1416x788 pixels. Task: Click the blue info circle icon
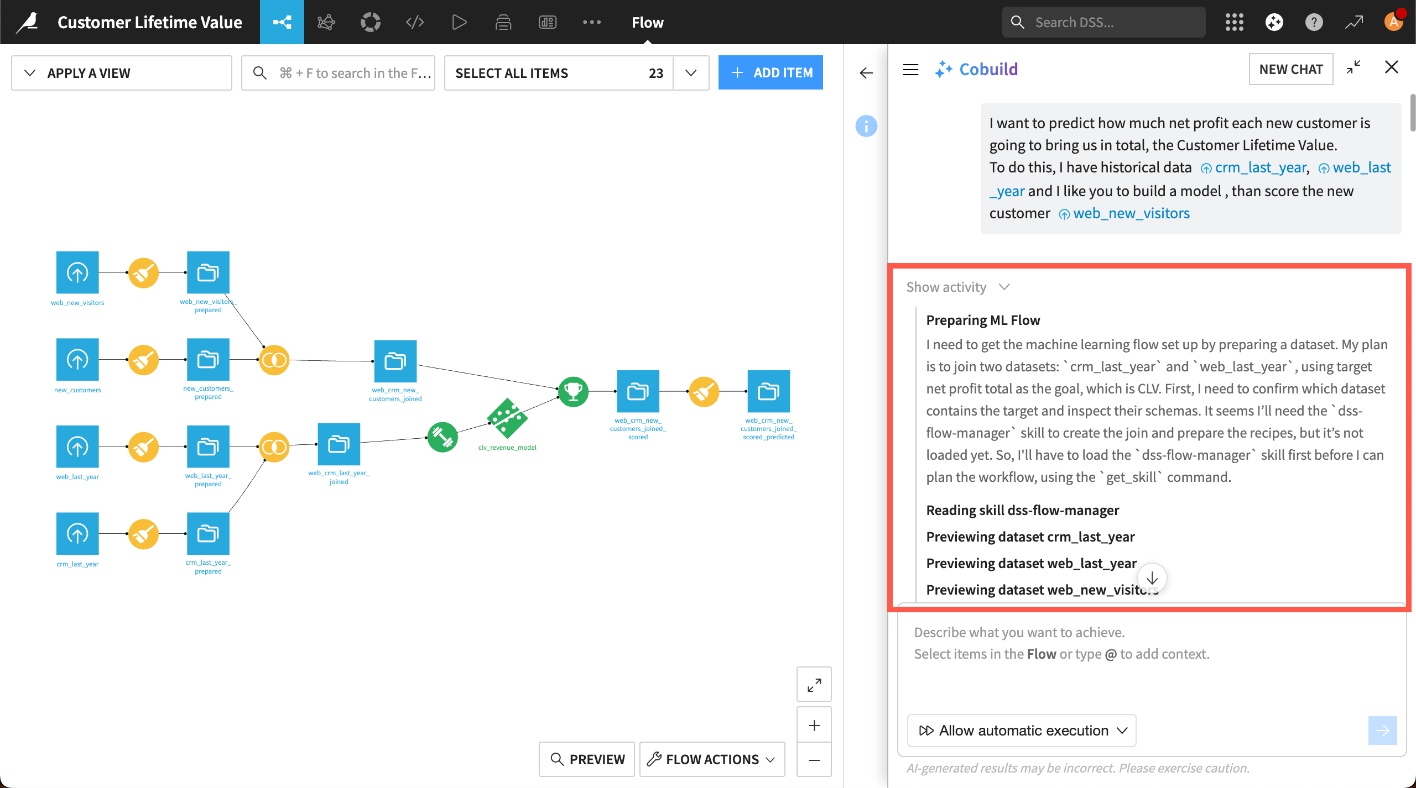tap(866, 126)
